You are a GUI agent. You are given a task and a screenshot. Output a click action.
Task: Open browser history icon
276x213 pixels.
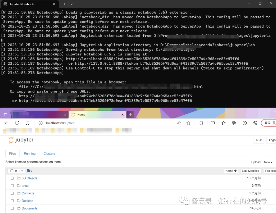click(x=245, y=123)
